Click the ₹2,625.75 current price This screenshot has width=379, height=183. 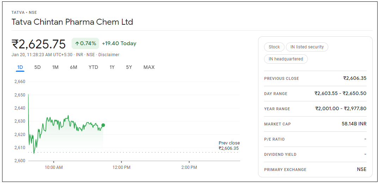[39, 44]
